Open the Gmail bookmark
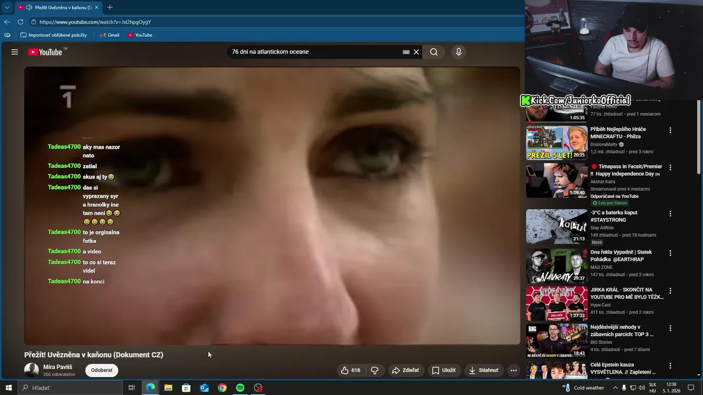This screenshot has height=395, width=703. click(x=109, y=35)
